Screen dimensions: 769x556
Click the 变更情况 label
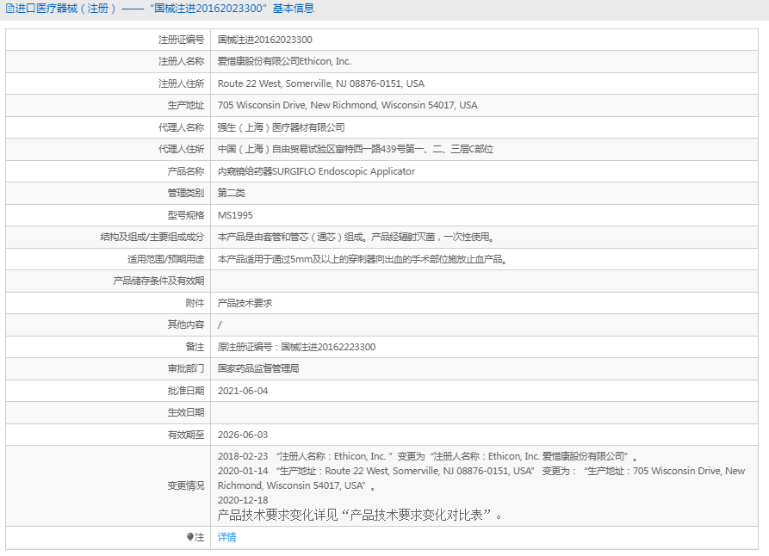click(185, 485)
